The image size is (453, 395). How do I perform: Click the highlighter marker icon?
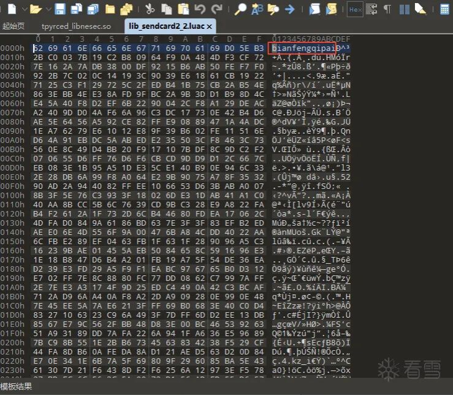[x=421, y=9]
